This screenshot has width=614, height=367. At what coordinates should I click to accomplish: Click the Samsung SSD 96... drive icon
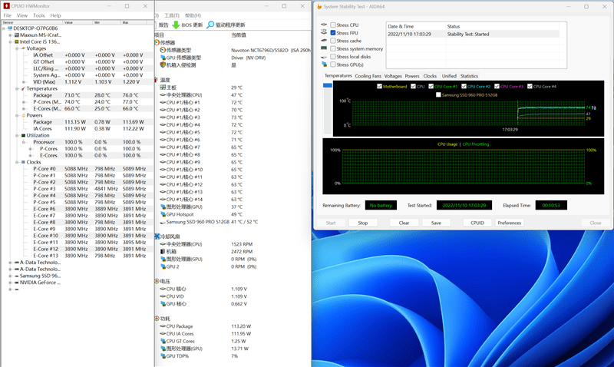point(17,276)
